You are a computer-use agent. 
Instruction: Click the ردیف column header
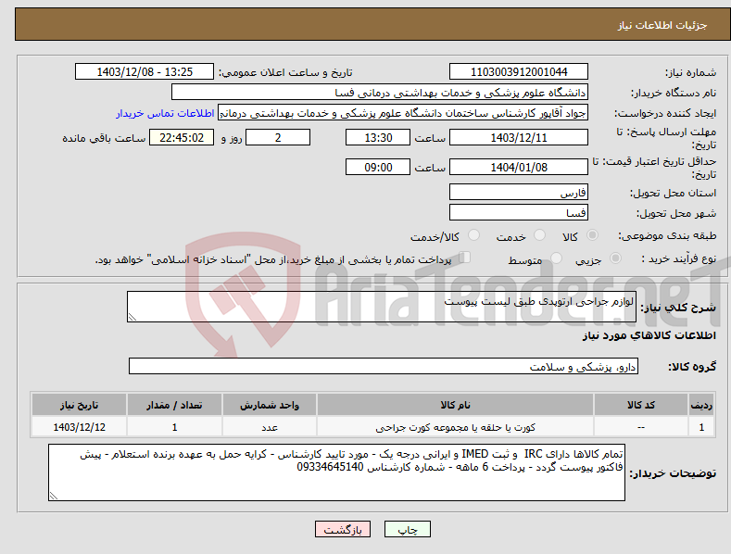(701, 405)
